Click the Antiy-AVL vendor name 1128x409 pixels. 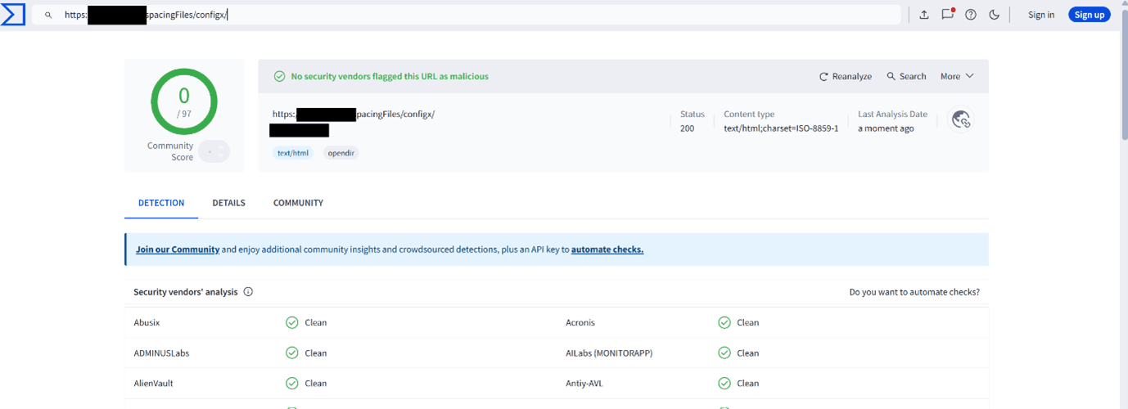585,384
